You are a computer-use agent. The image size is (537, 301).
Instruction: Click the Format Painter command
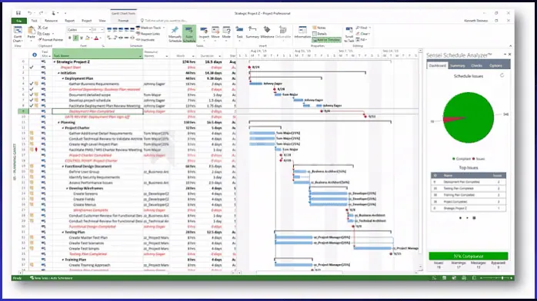coord(51,40)
